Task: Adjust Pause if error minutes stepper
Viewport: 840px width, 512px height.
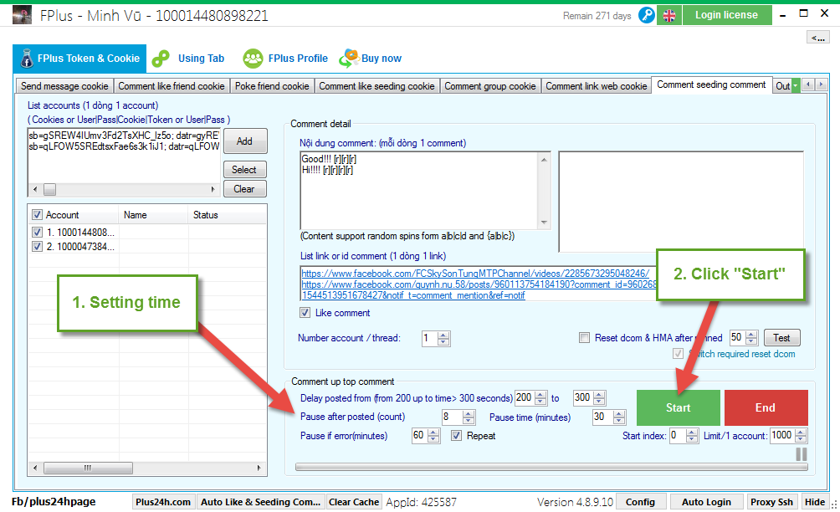Action: [434, 436]
